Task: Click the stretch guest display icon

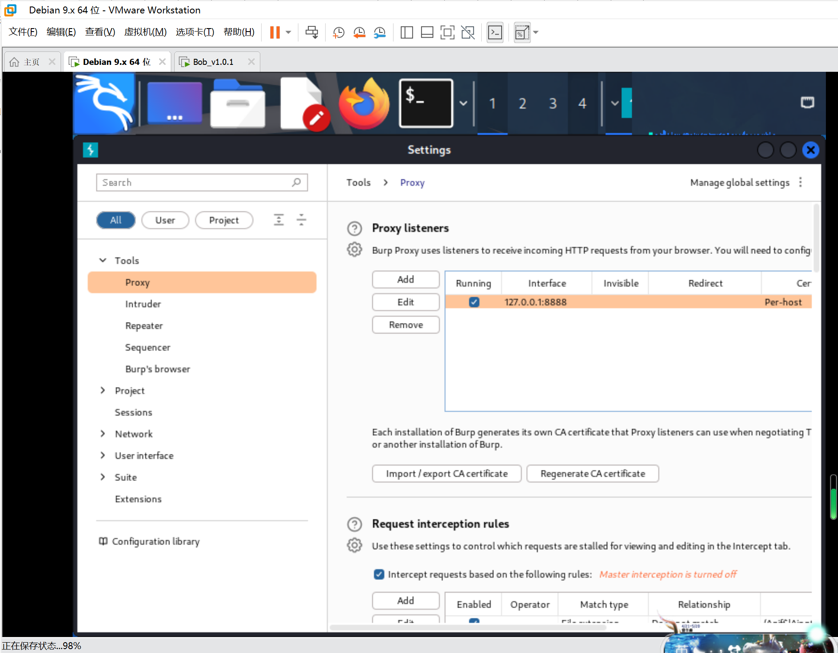Action: tap(522, 32)
